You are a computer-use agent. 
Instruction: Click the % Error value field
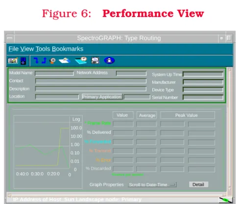click(123, 160)
